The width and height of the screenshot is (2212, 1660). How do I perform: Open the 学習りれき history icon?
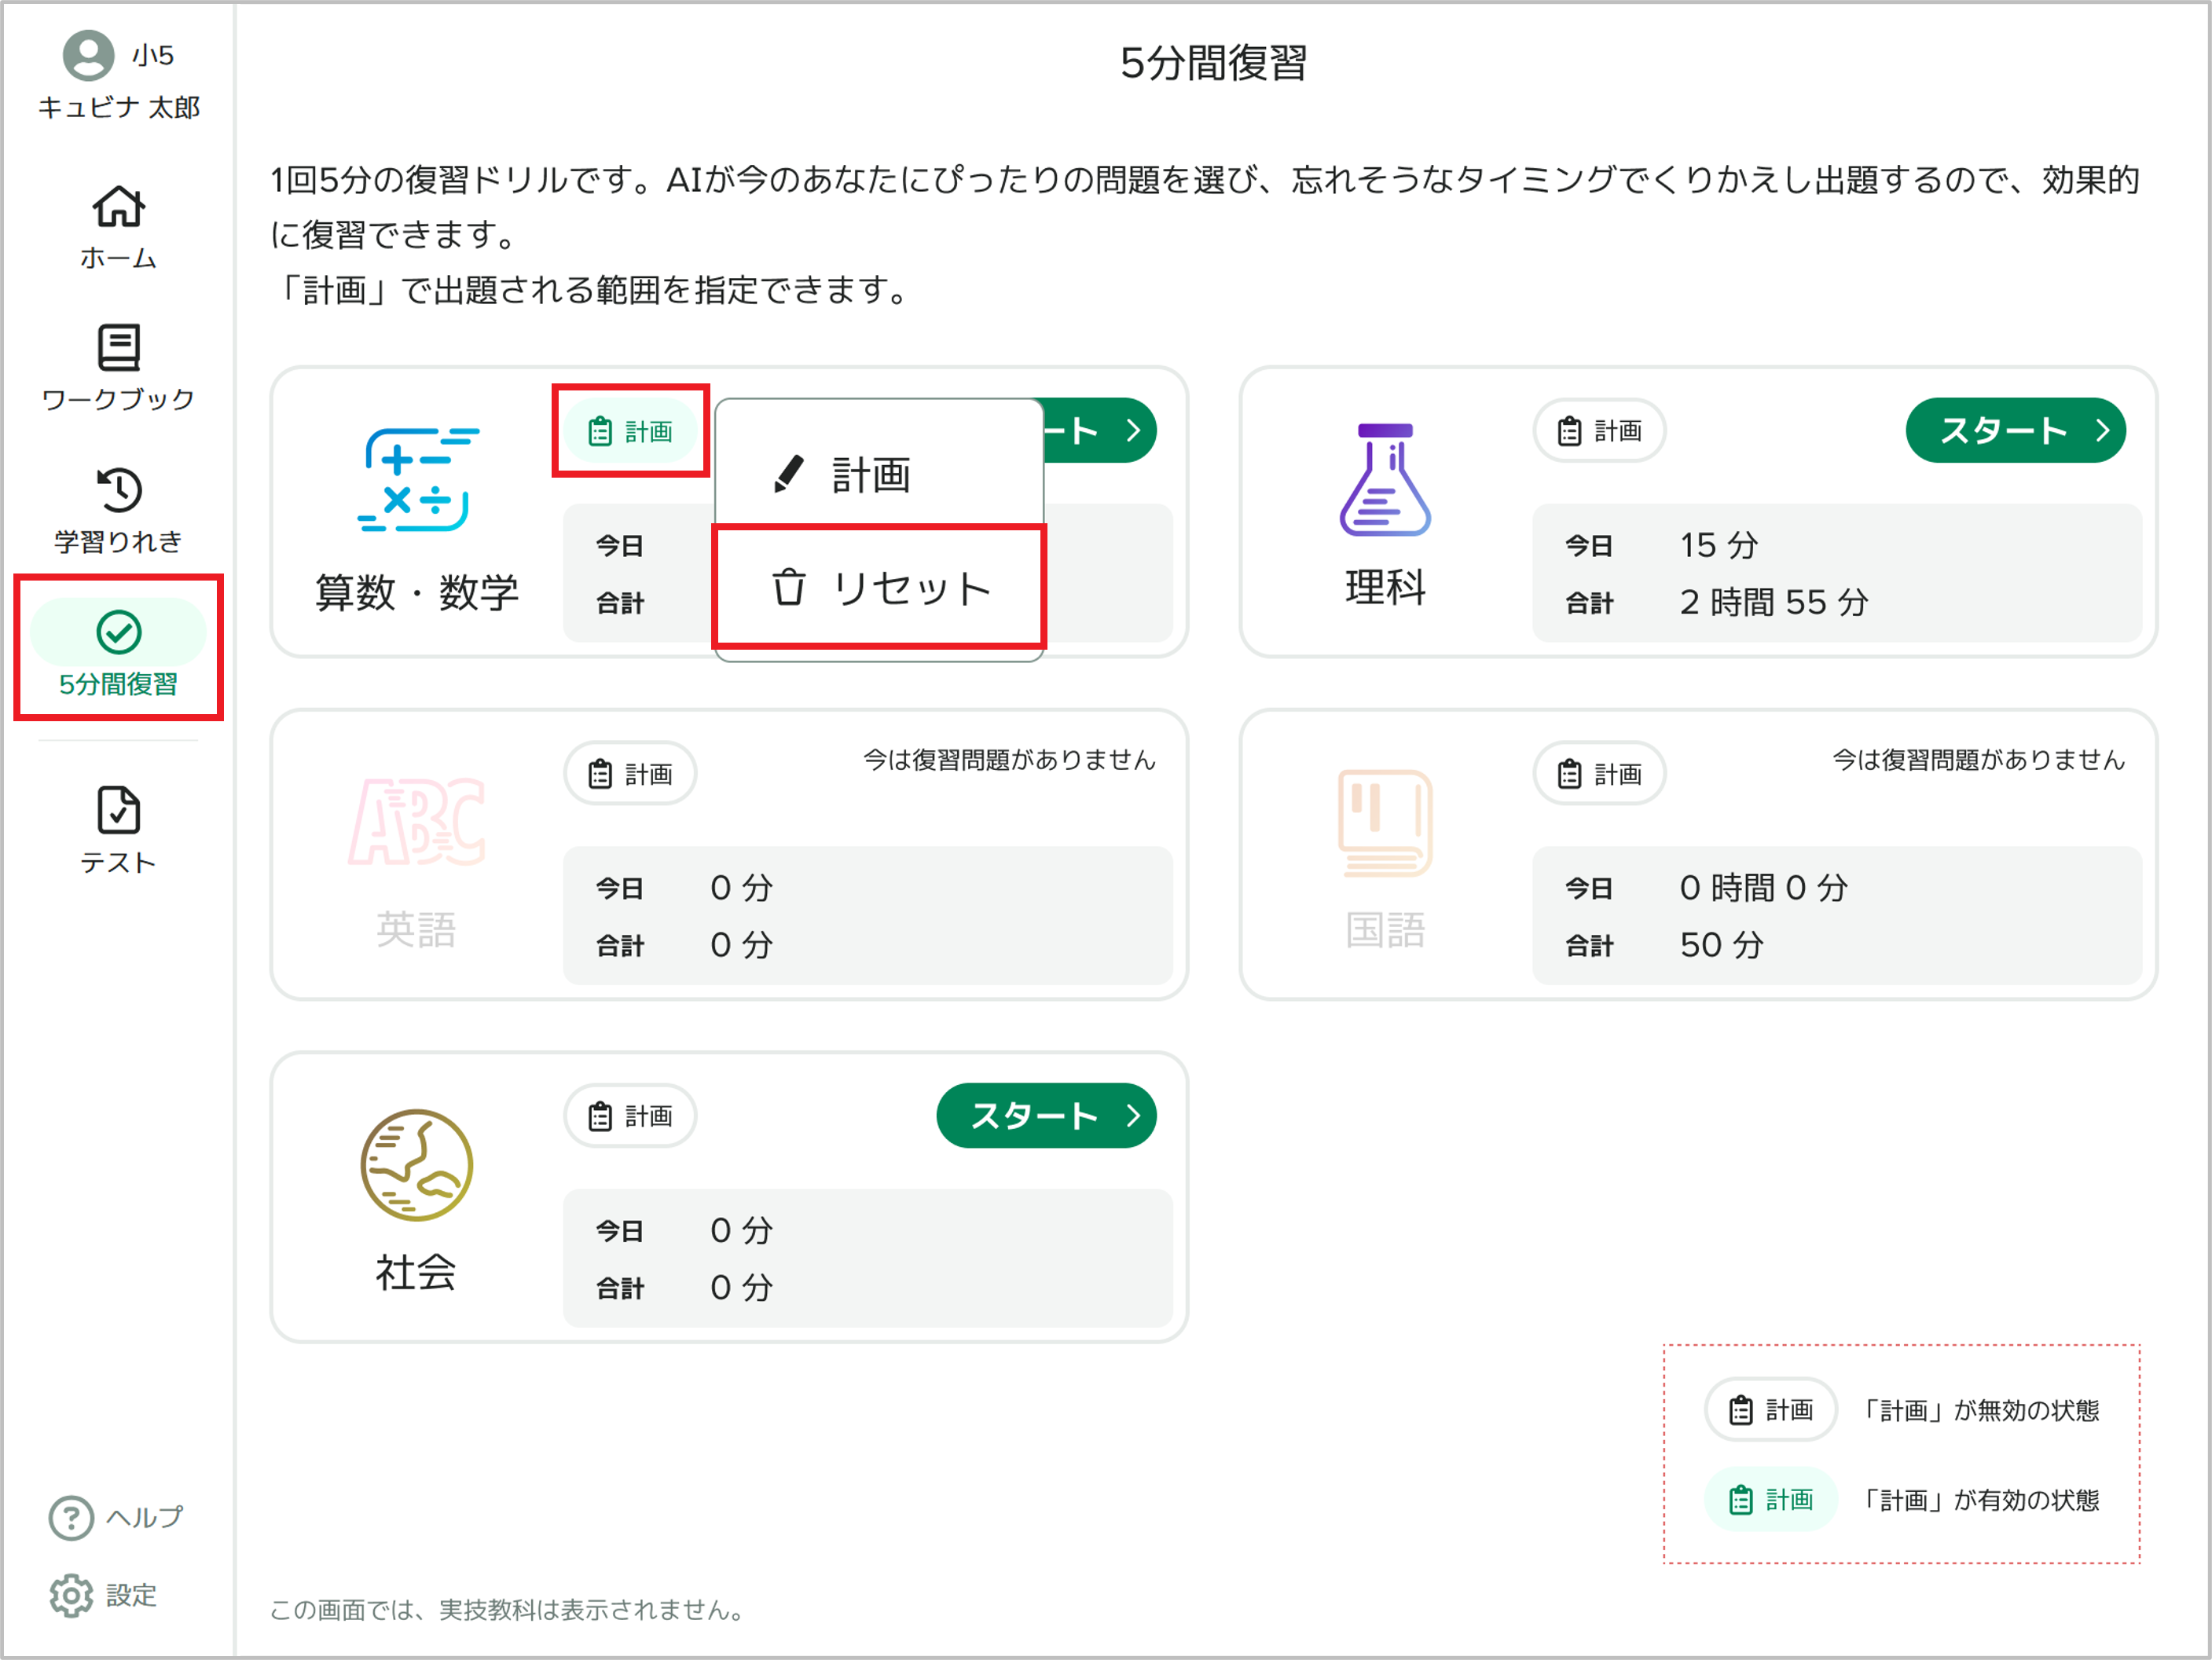(x=118, y=489)
